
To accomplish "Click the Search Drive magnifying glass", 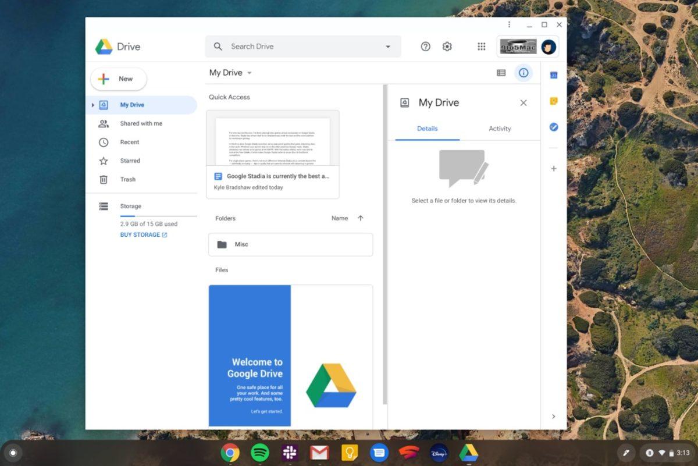I will click(x=218, y=46).
